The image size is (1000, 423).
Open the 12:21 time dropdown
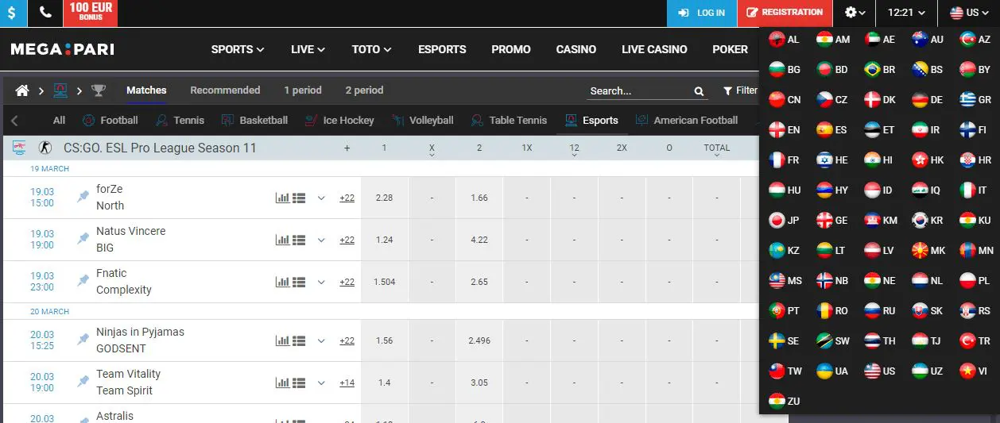906,13
